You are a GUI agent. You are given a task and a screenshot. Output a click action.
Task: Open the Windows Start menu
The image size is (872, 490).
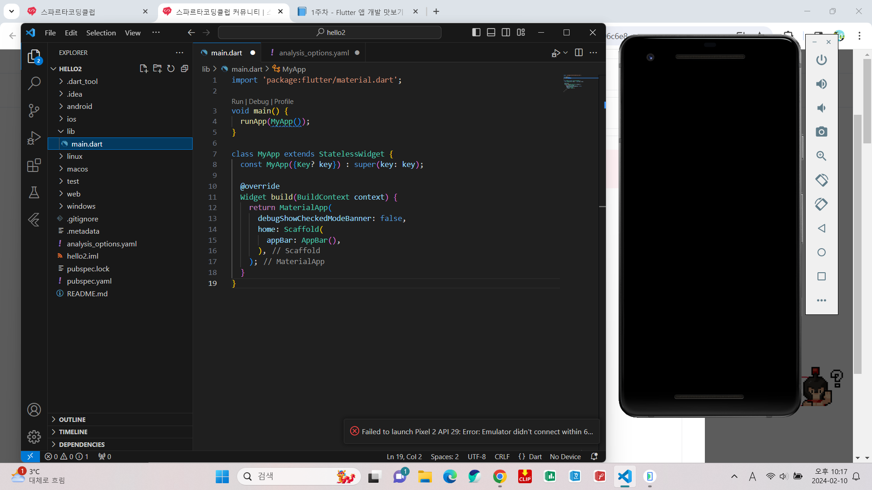click(x=222, y=476)
